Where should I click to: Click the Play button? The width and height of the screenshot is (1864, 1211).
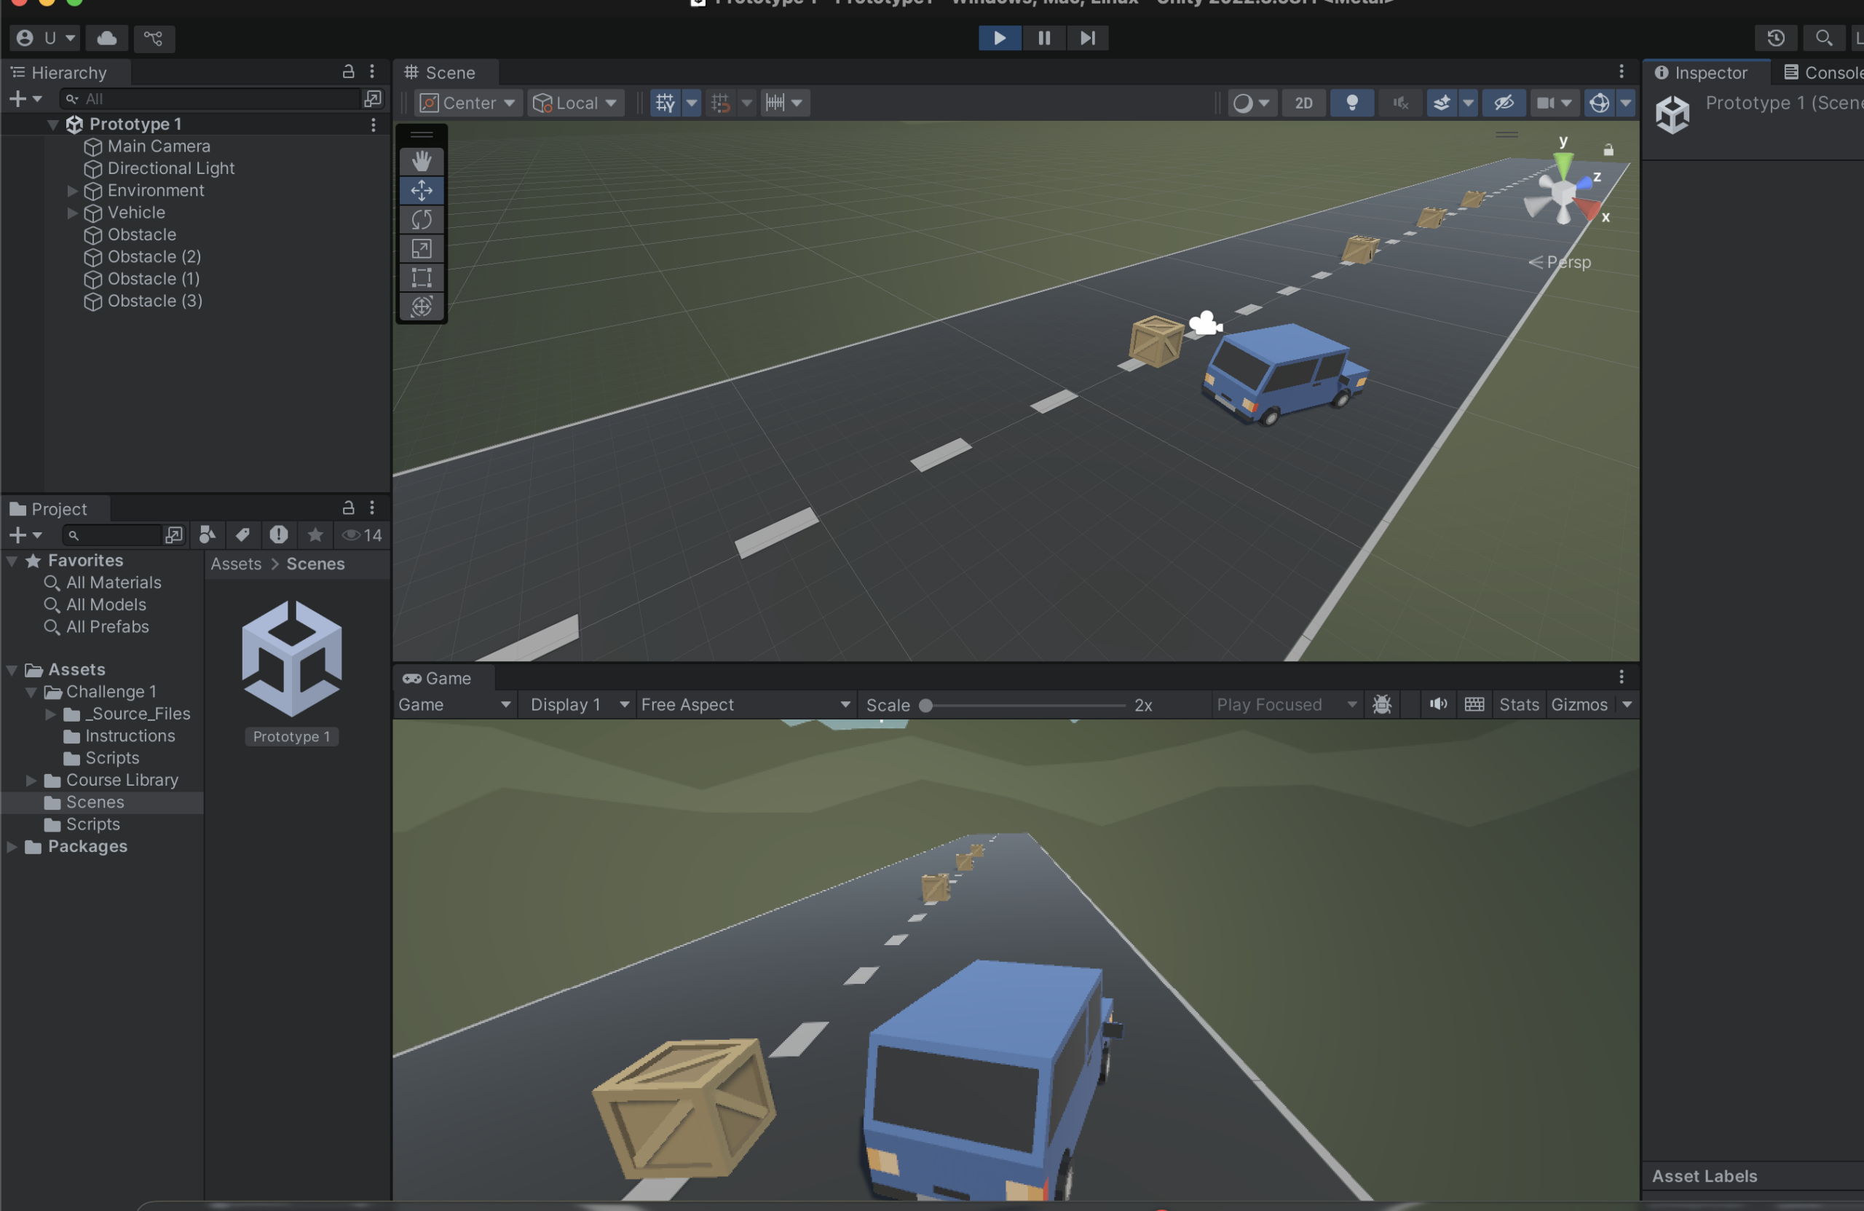1000,38
